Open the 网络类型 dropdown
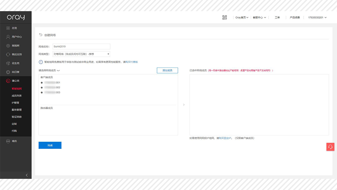This screenshot has height=190, width=337. 81,54
